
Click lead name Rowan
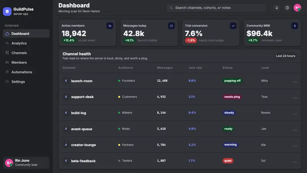tap(266, 113)
